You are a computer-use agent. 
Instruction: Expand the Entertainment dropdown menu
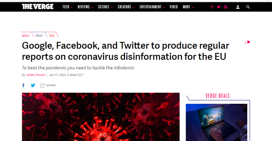[152, 7]
